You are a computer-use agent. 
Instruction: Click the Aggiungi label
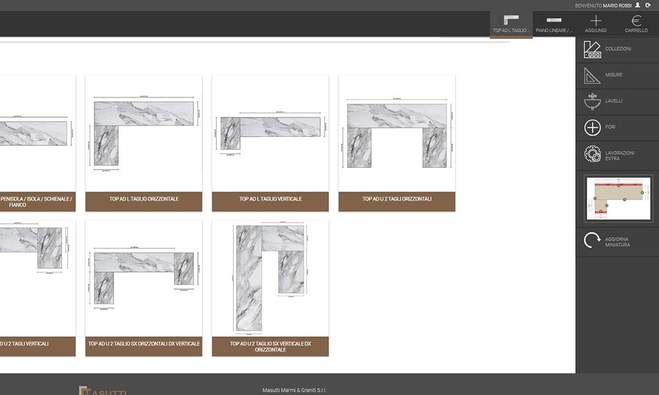coord(596,31)
